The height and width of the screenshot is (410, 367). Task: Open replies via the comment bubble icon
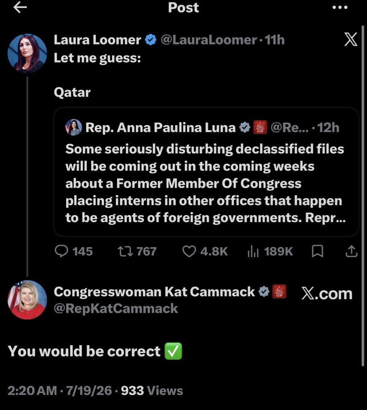pyautogui.click(x=61, y=251)
